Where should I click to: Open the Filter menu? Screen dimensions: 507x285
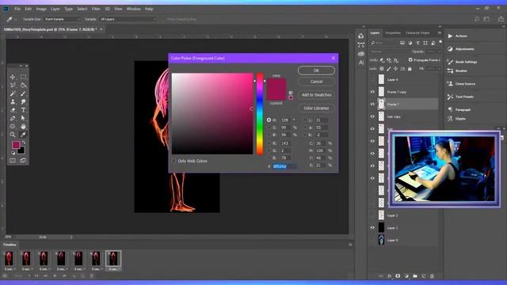(96, 9)
